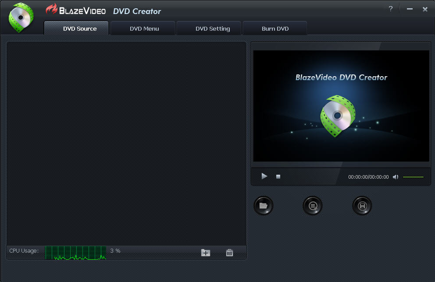
Task: Mute the preview audio speaker icon
Action: tap(396, 177)
